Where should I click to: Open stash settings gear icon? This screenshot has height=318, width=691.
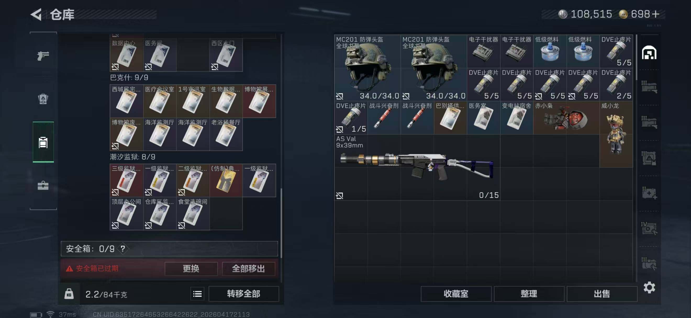(x=649, y=287)
